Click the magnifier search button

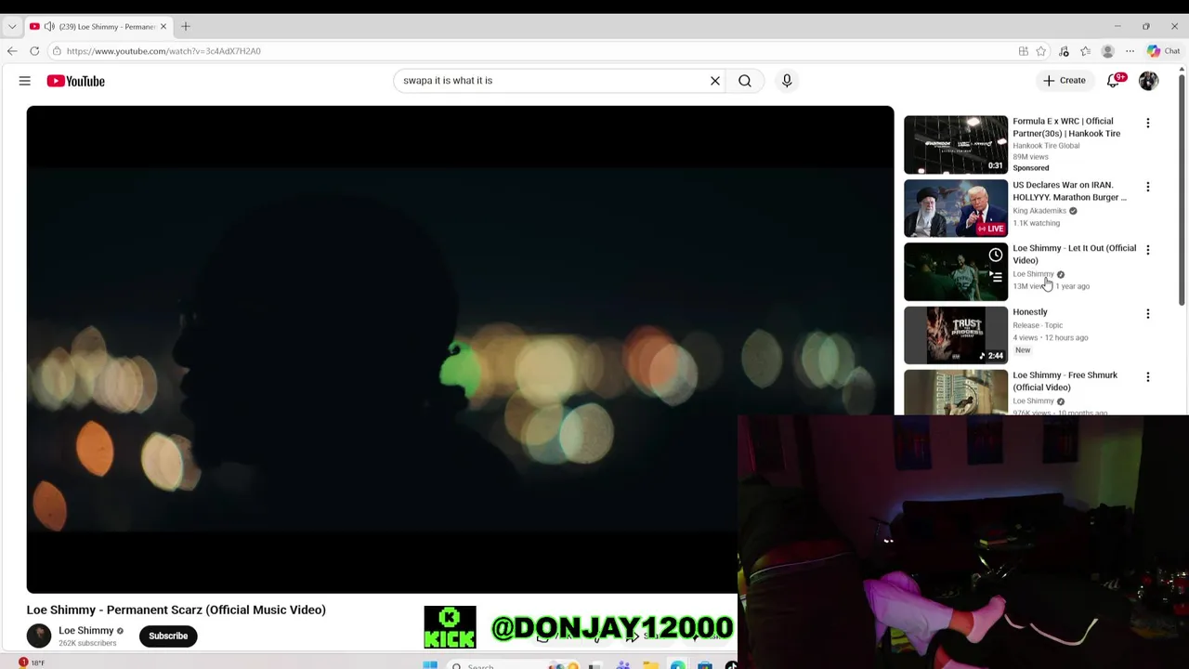point(745,81)
